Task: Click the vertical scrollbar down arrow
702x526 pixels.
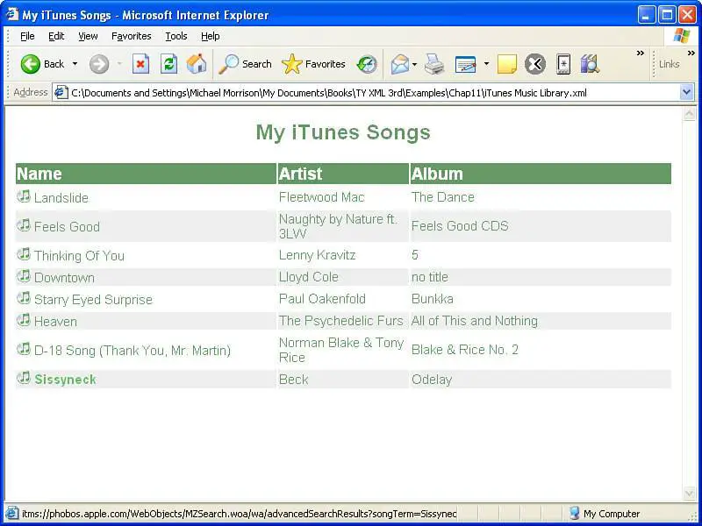Action: pos(689,494)
